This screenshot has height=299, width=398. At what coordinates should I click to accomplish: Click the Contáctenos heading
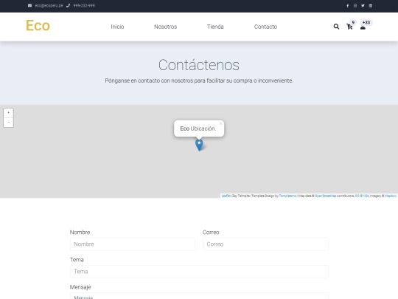pos(199,65)
